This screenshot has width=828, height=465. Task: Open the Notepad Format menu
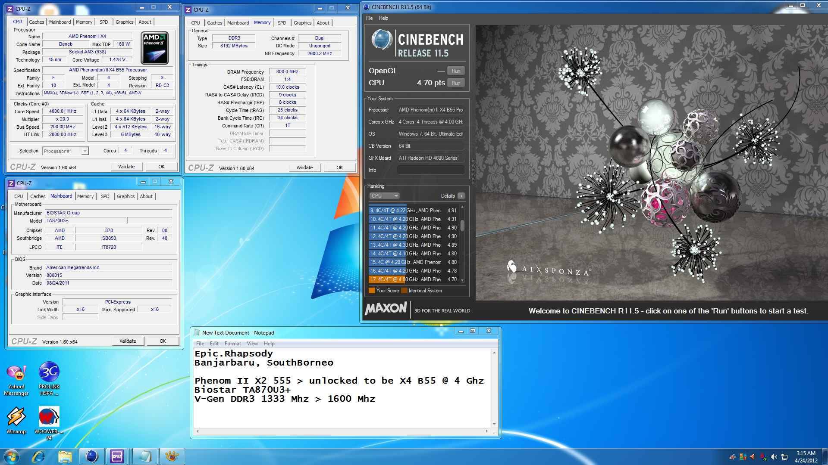click(232, 344)
